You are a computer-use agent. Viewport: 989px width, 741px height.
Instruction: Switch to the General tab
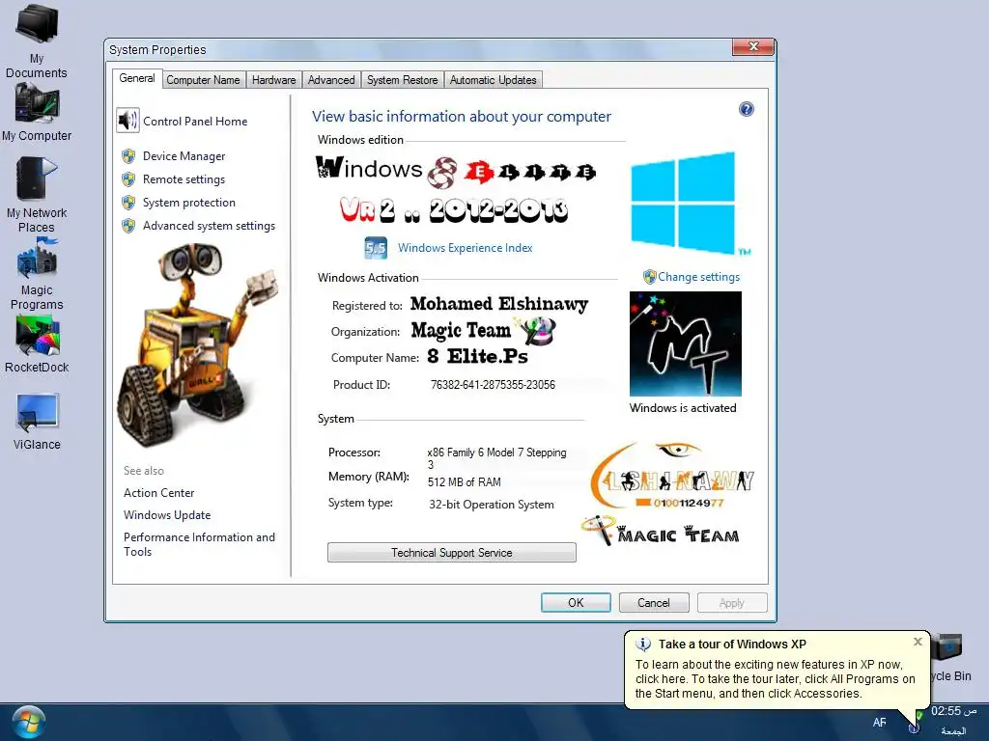137,78
